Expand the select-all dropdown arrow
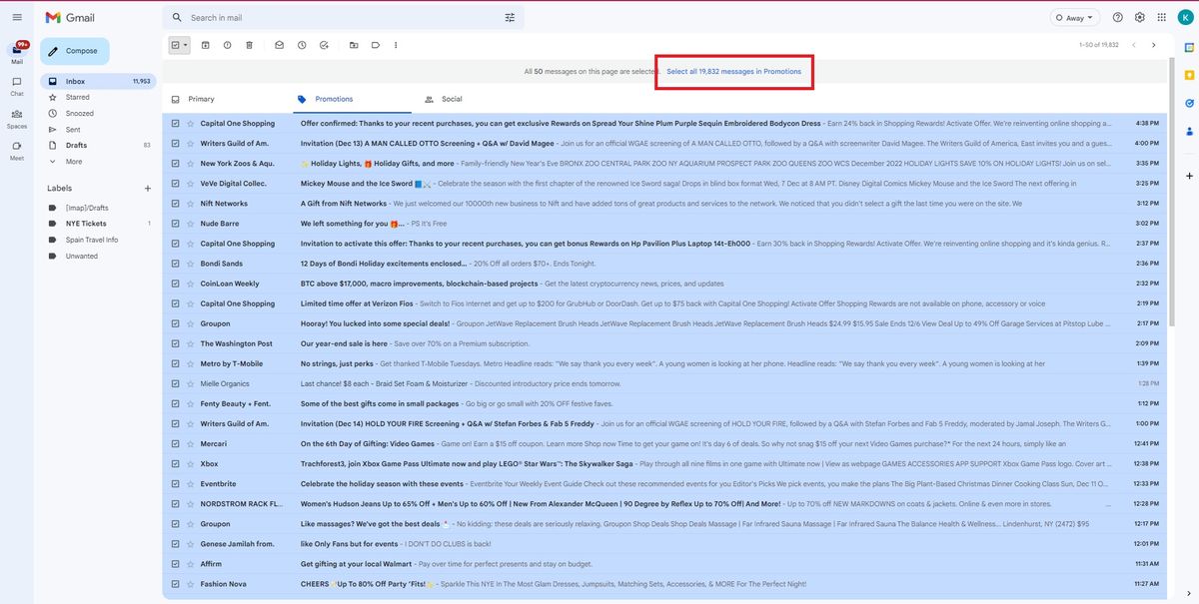 [x=184, y=43]
